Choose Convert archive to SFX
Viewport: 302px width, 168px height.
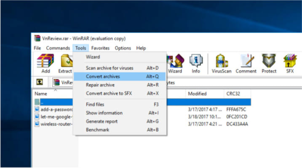tap(120, 93)
